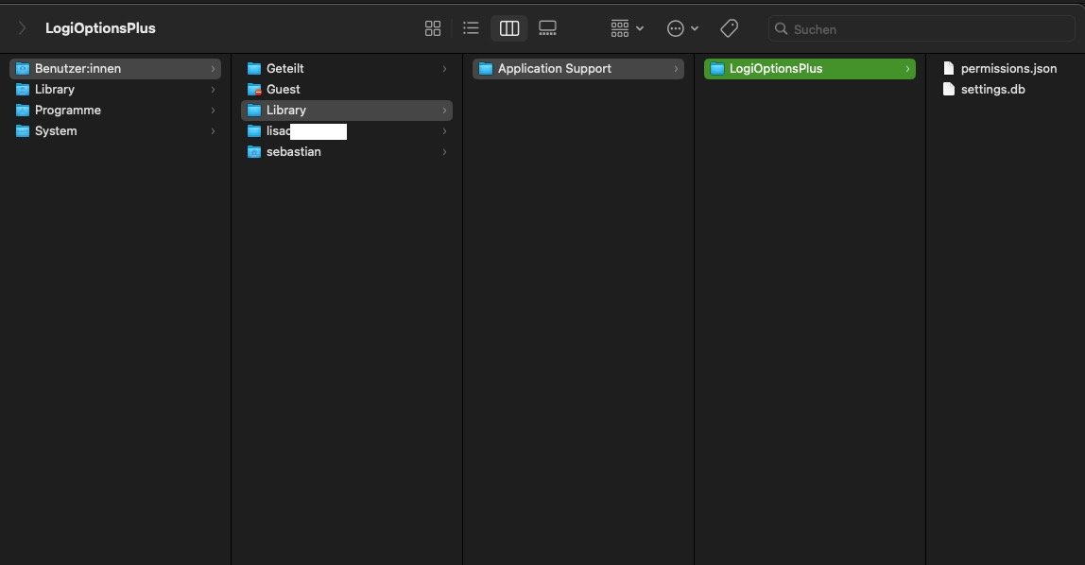Select the settings.db file
1085x565 pixels.
pos(992,90)
